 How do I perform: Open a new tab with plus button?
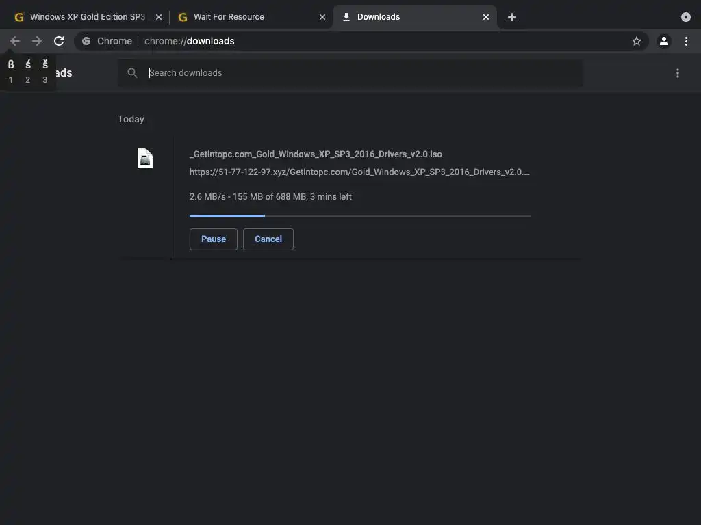point(512,17)
